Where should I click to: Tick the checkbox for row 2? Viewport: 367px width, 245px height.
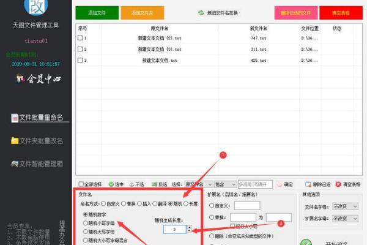click(x=80, y=49)
